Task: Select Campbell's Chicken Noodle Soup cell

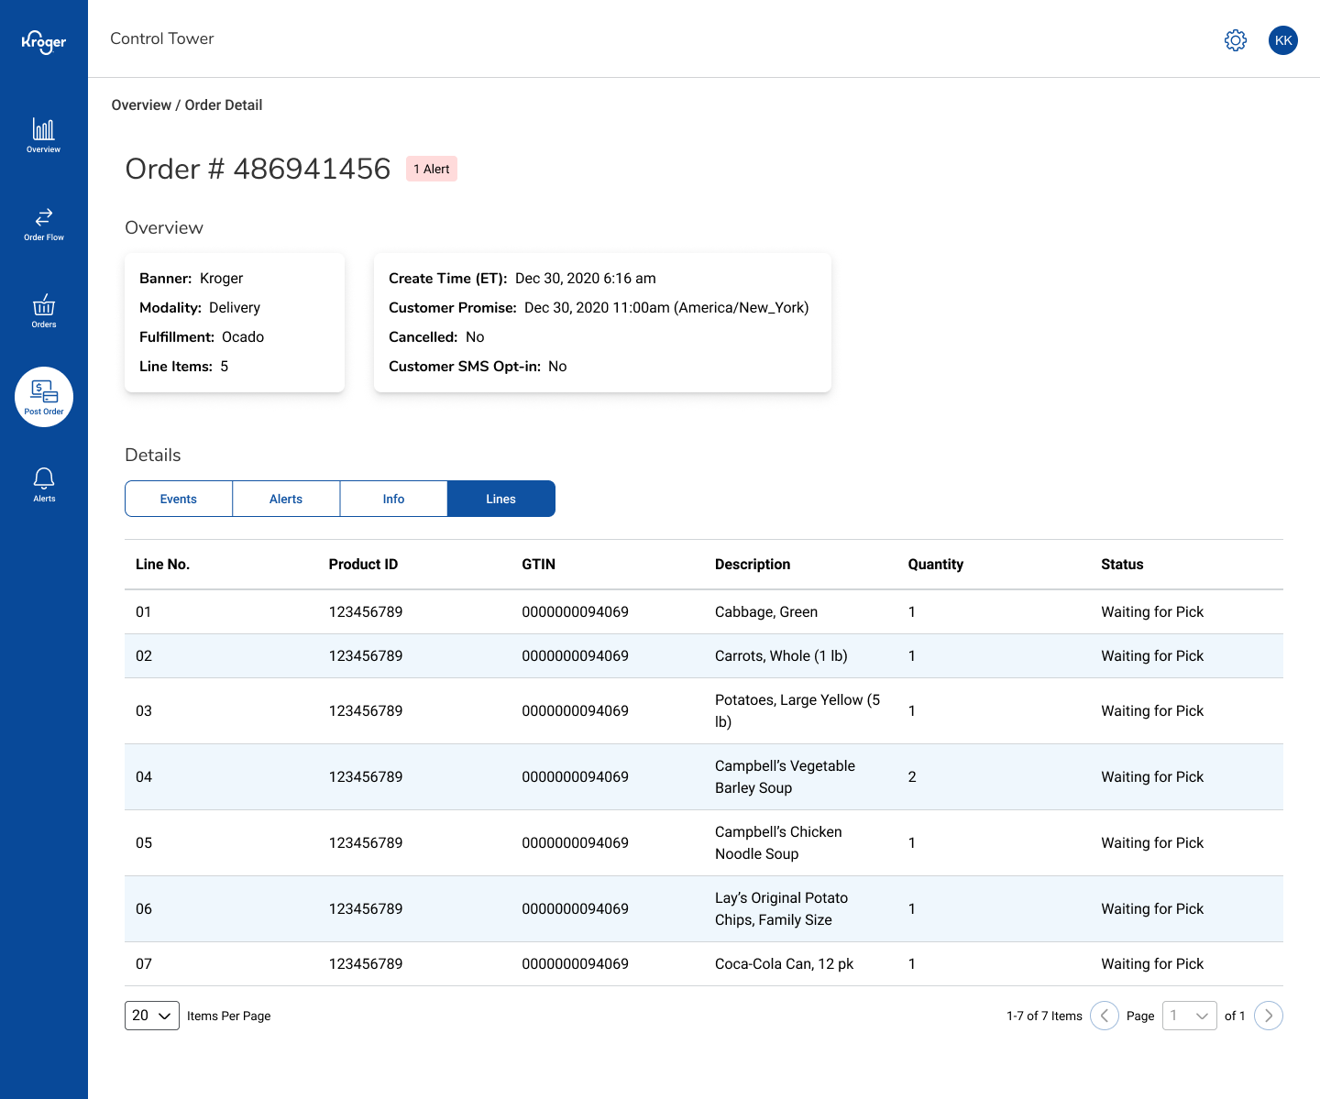Action: click(x=778, y=843)
